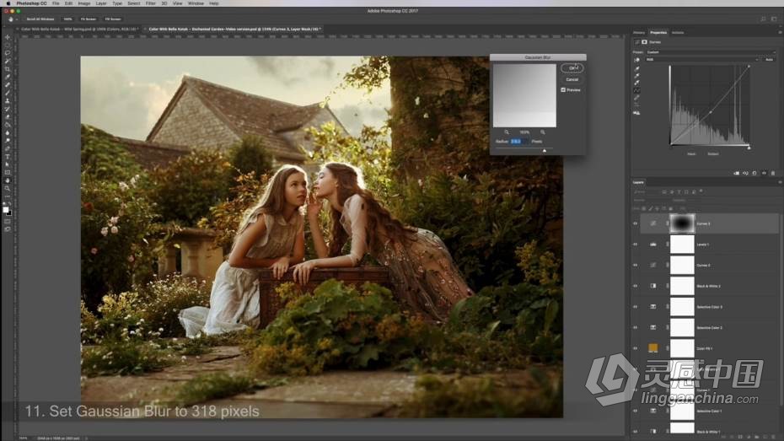
Task: Select the Eraser tool
Action: 7,117
